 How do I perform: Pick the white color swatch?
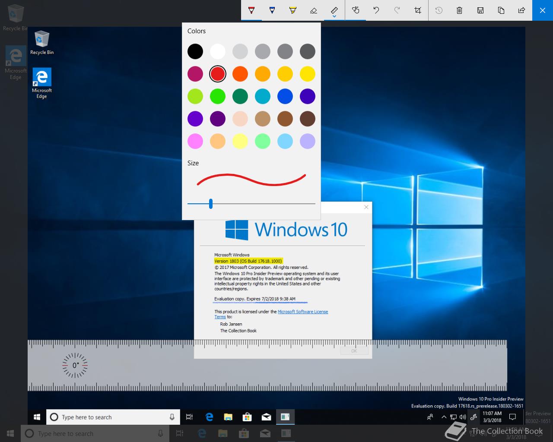218,51
